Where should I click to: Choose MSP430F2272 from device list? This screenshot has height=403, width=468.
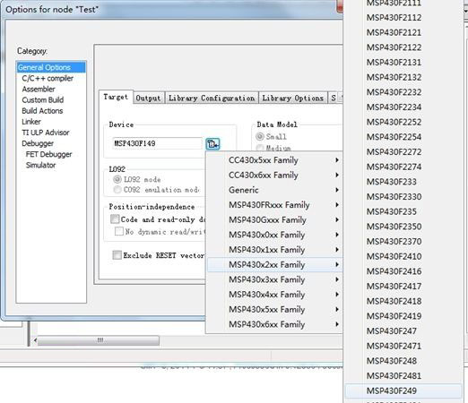[403, 151]
